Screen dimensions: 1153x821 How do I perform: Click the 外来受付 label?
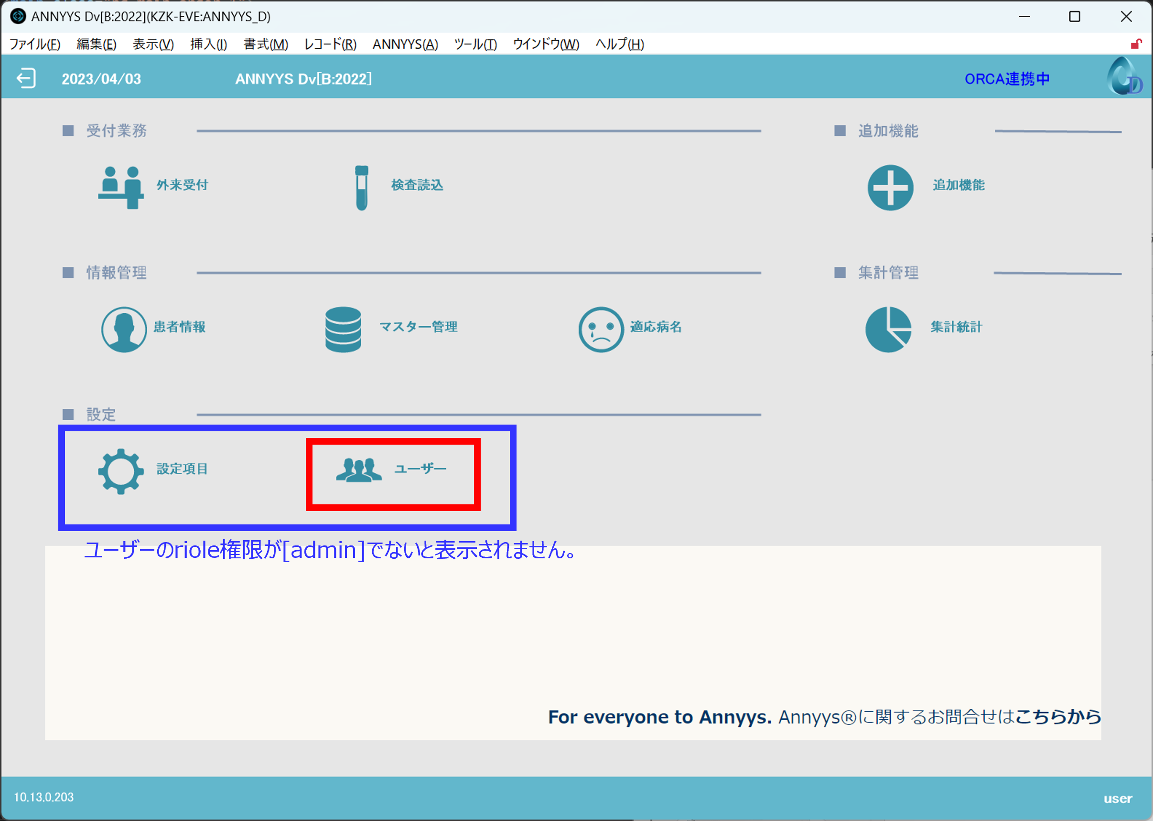click(x=182, y=185)
